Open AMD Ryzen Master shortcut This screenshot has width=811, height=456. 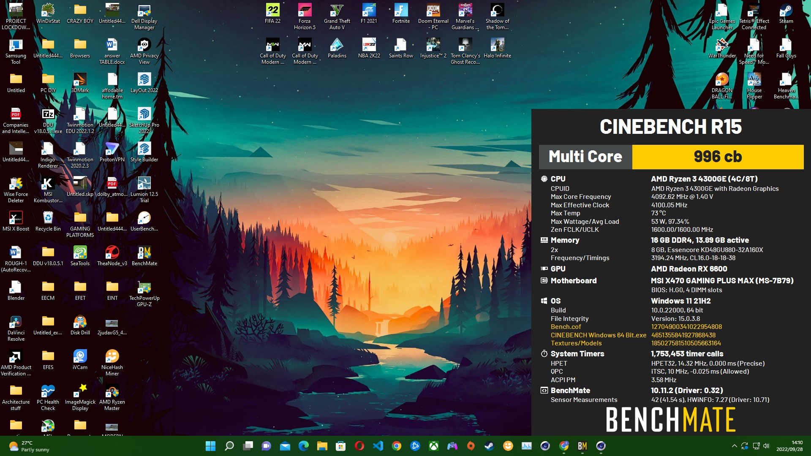[x=112, y=397]
